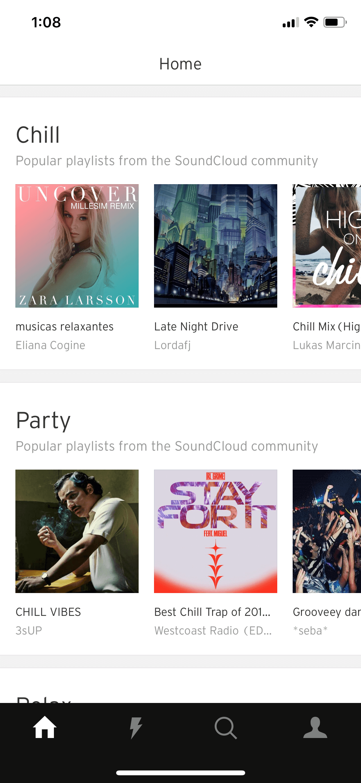This screenshot has height=783, width=361.
Task: Tap the battery icon in status bar
Action: click(335, 22)
